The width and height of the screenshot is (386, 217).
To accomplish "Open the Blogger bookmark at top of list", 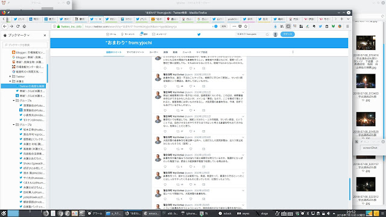I will pos(28,52).
